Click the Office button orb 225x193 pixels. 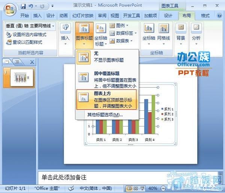(x=10, y=10)
